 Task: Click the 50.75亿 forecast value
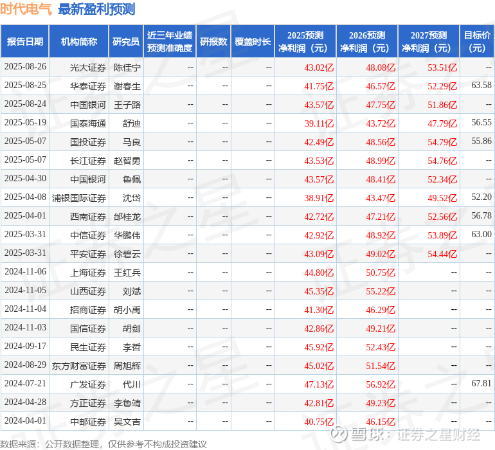point(381,273)
